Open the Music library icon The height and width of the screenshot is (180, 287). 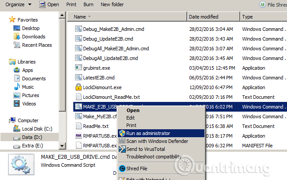point(17,87)
